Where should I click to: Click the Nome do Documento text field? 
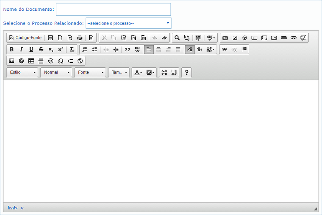tap(113, 10)
